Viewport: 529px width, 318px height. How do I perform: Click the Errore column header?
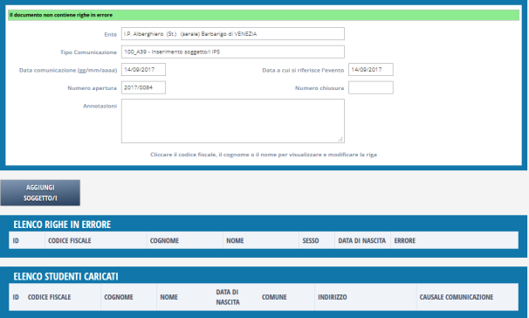[404, 241]
